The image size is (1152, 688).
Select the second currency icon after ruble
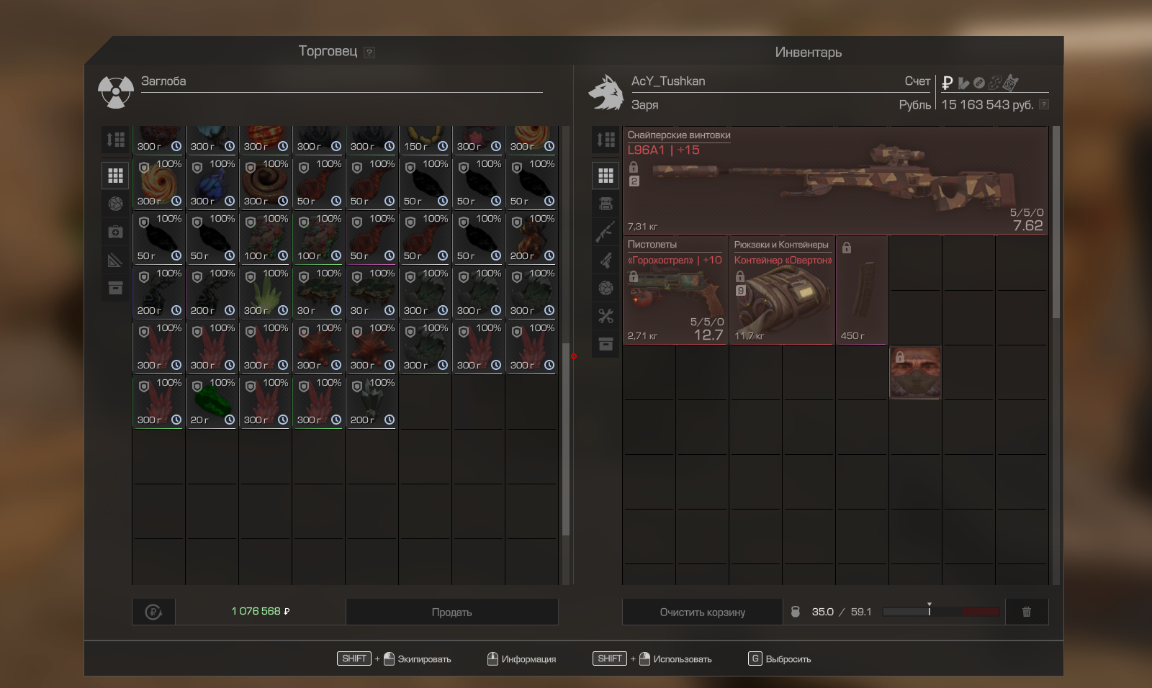963,83
